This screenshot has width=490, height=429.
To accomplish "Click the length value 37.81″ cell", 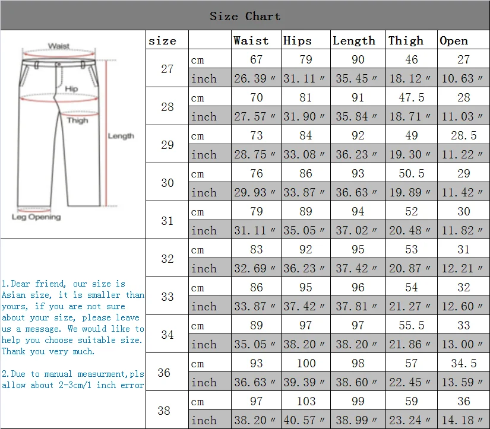I will (358, 306).
